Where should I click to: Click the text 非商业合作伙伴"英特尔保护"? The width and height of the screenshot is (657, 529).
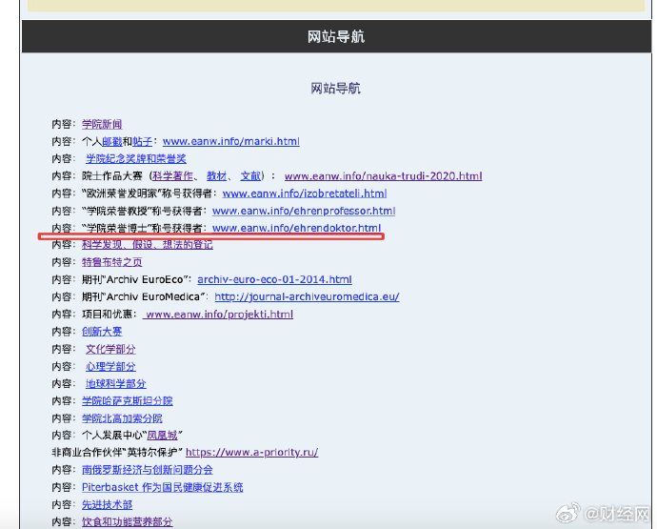click(x=117, y=452)
